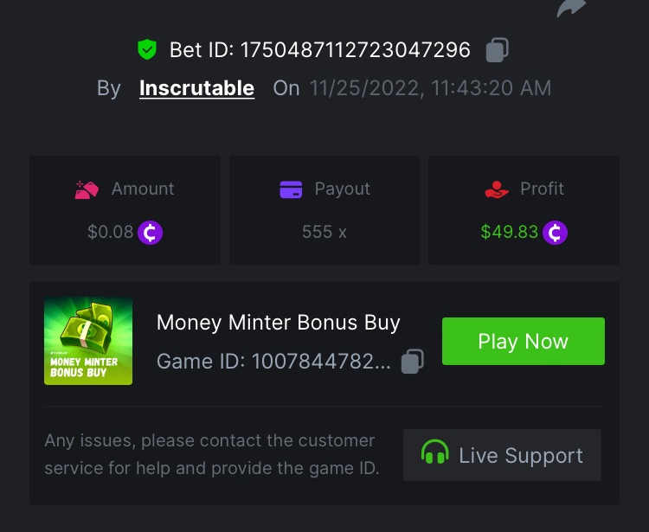The height and width of the screenshot is (532, 649).
Task: Open the Inscrutable user profile
Action: click(196, 88)
